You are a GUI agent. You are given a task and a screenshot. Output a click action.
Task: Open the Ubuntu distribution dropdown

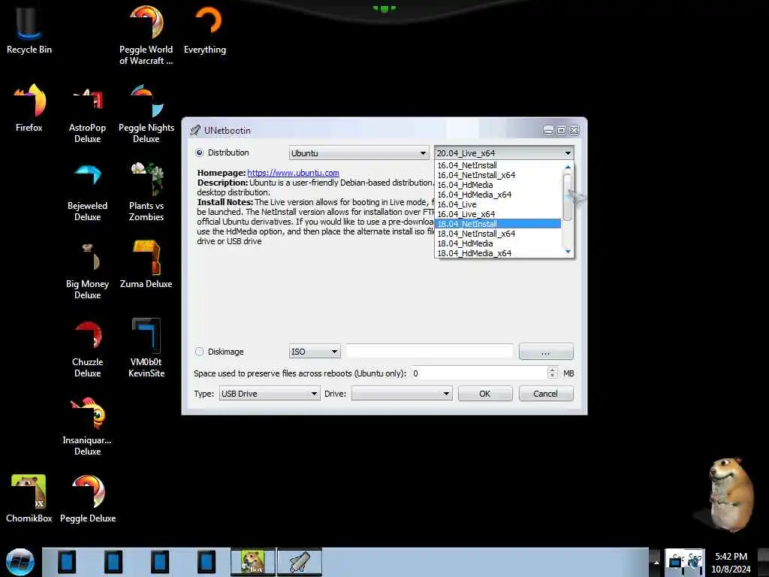(x=358, y=153)
